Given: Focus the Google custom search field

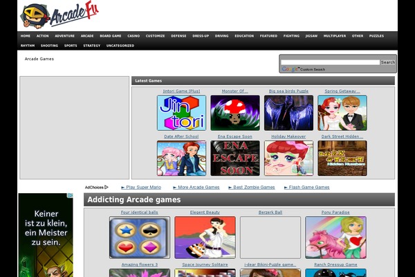Looking at the screenshot, I should point(331,62).
